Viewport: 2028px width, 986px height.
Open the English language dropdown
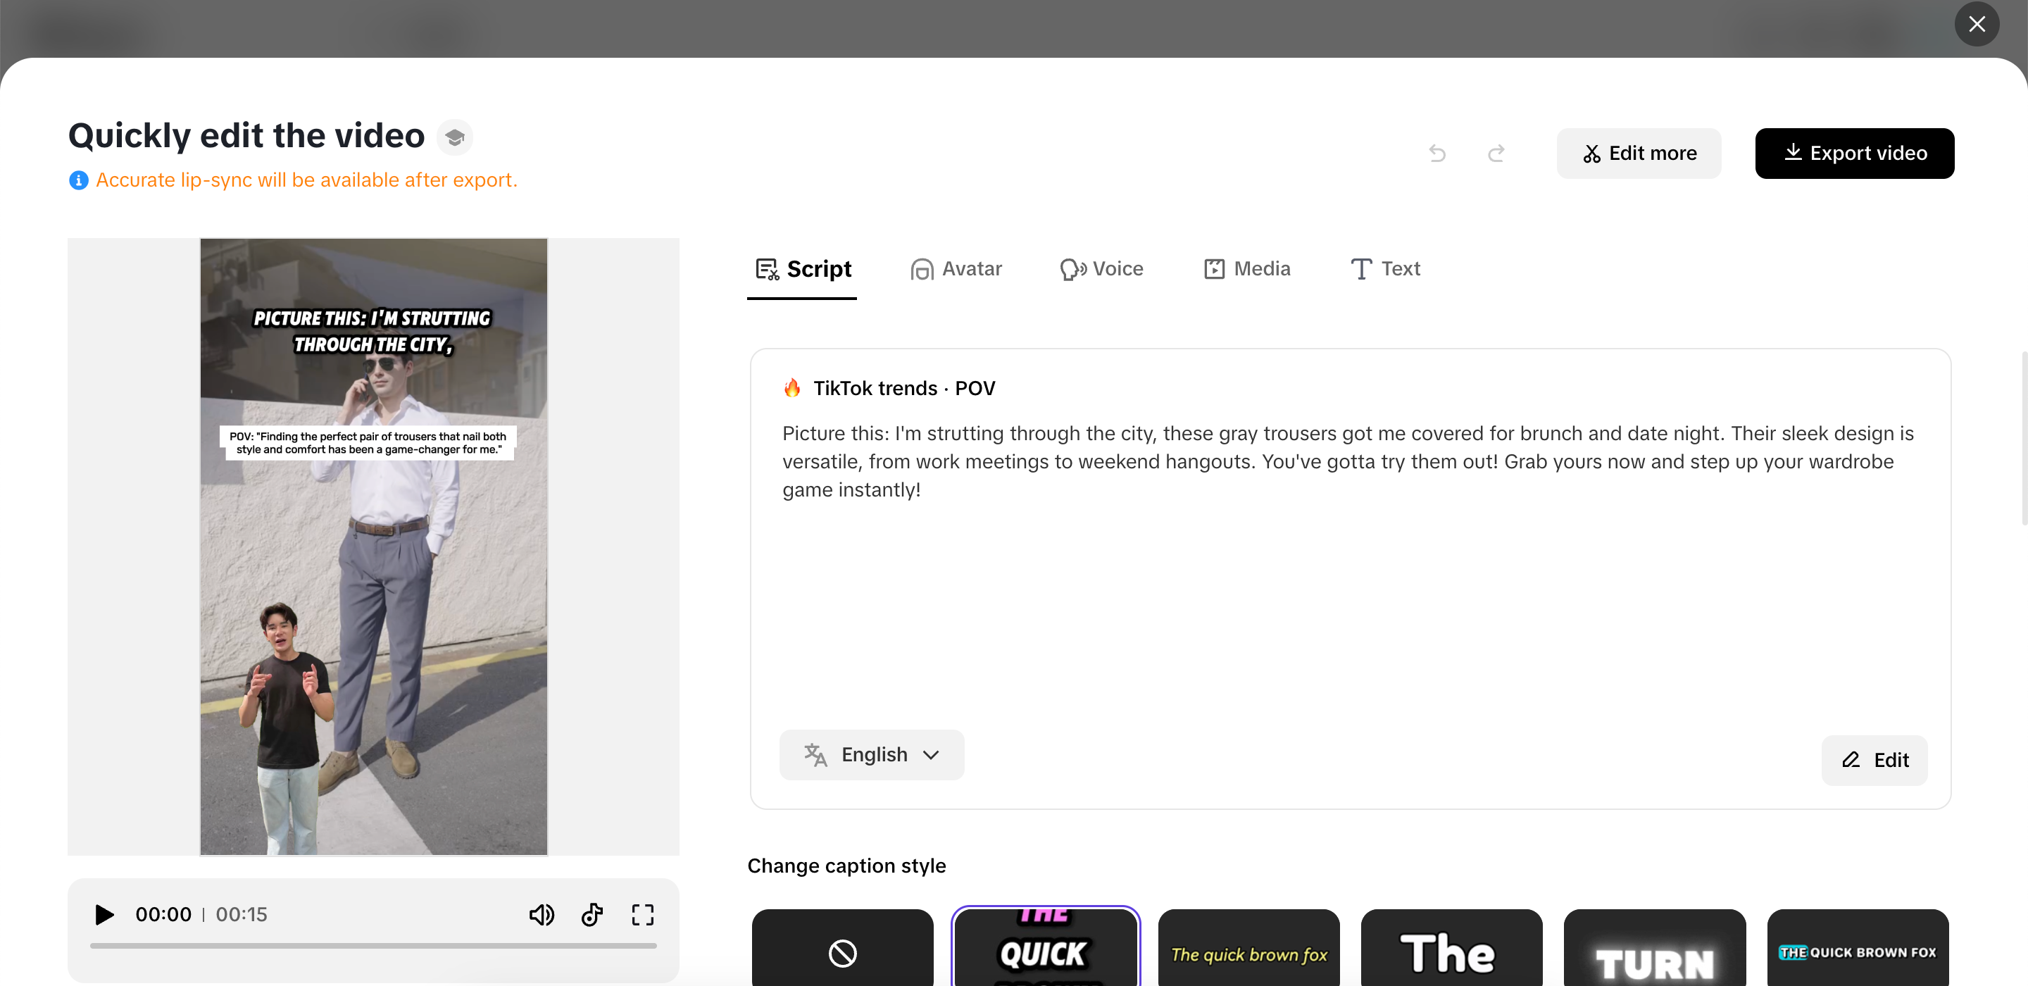[871, 754]
